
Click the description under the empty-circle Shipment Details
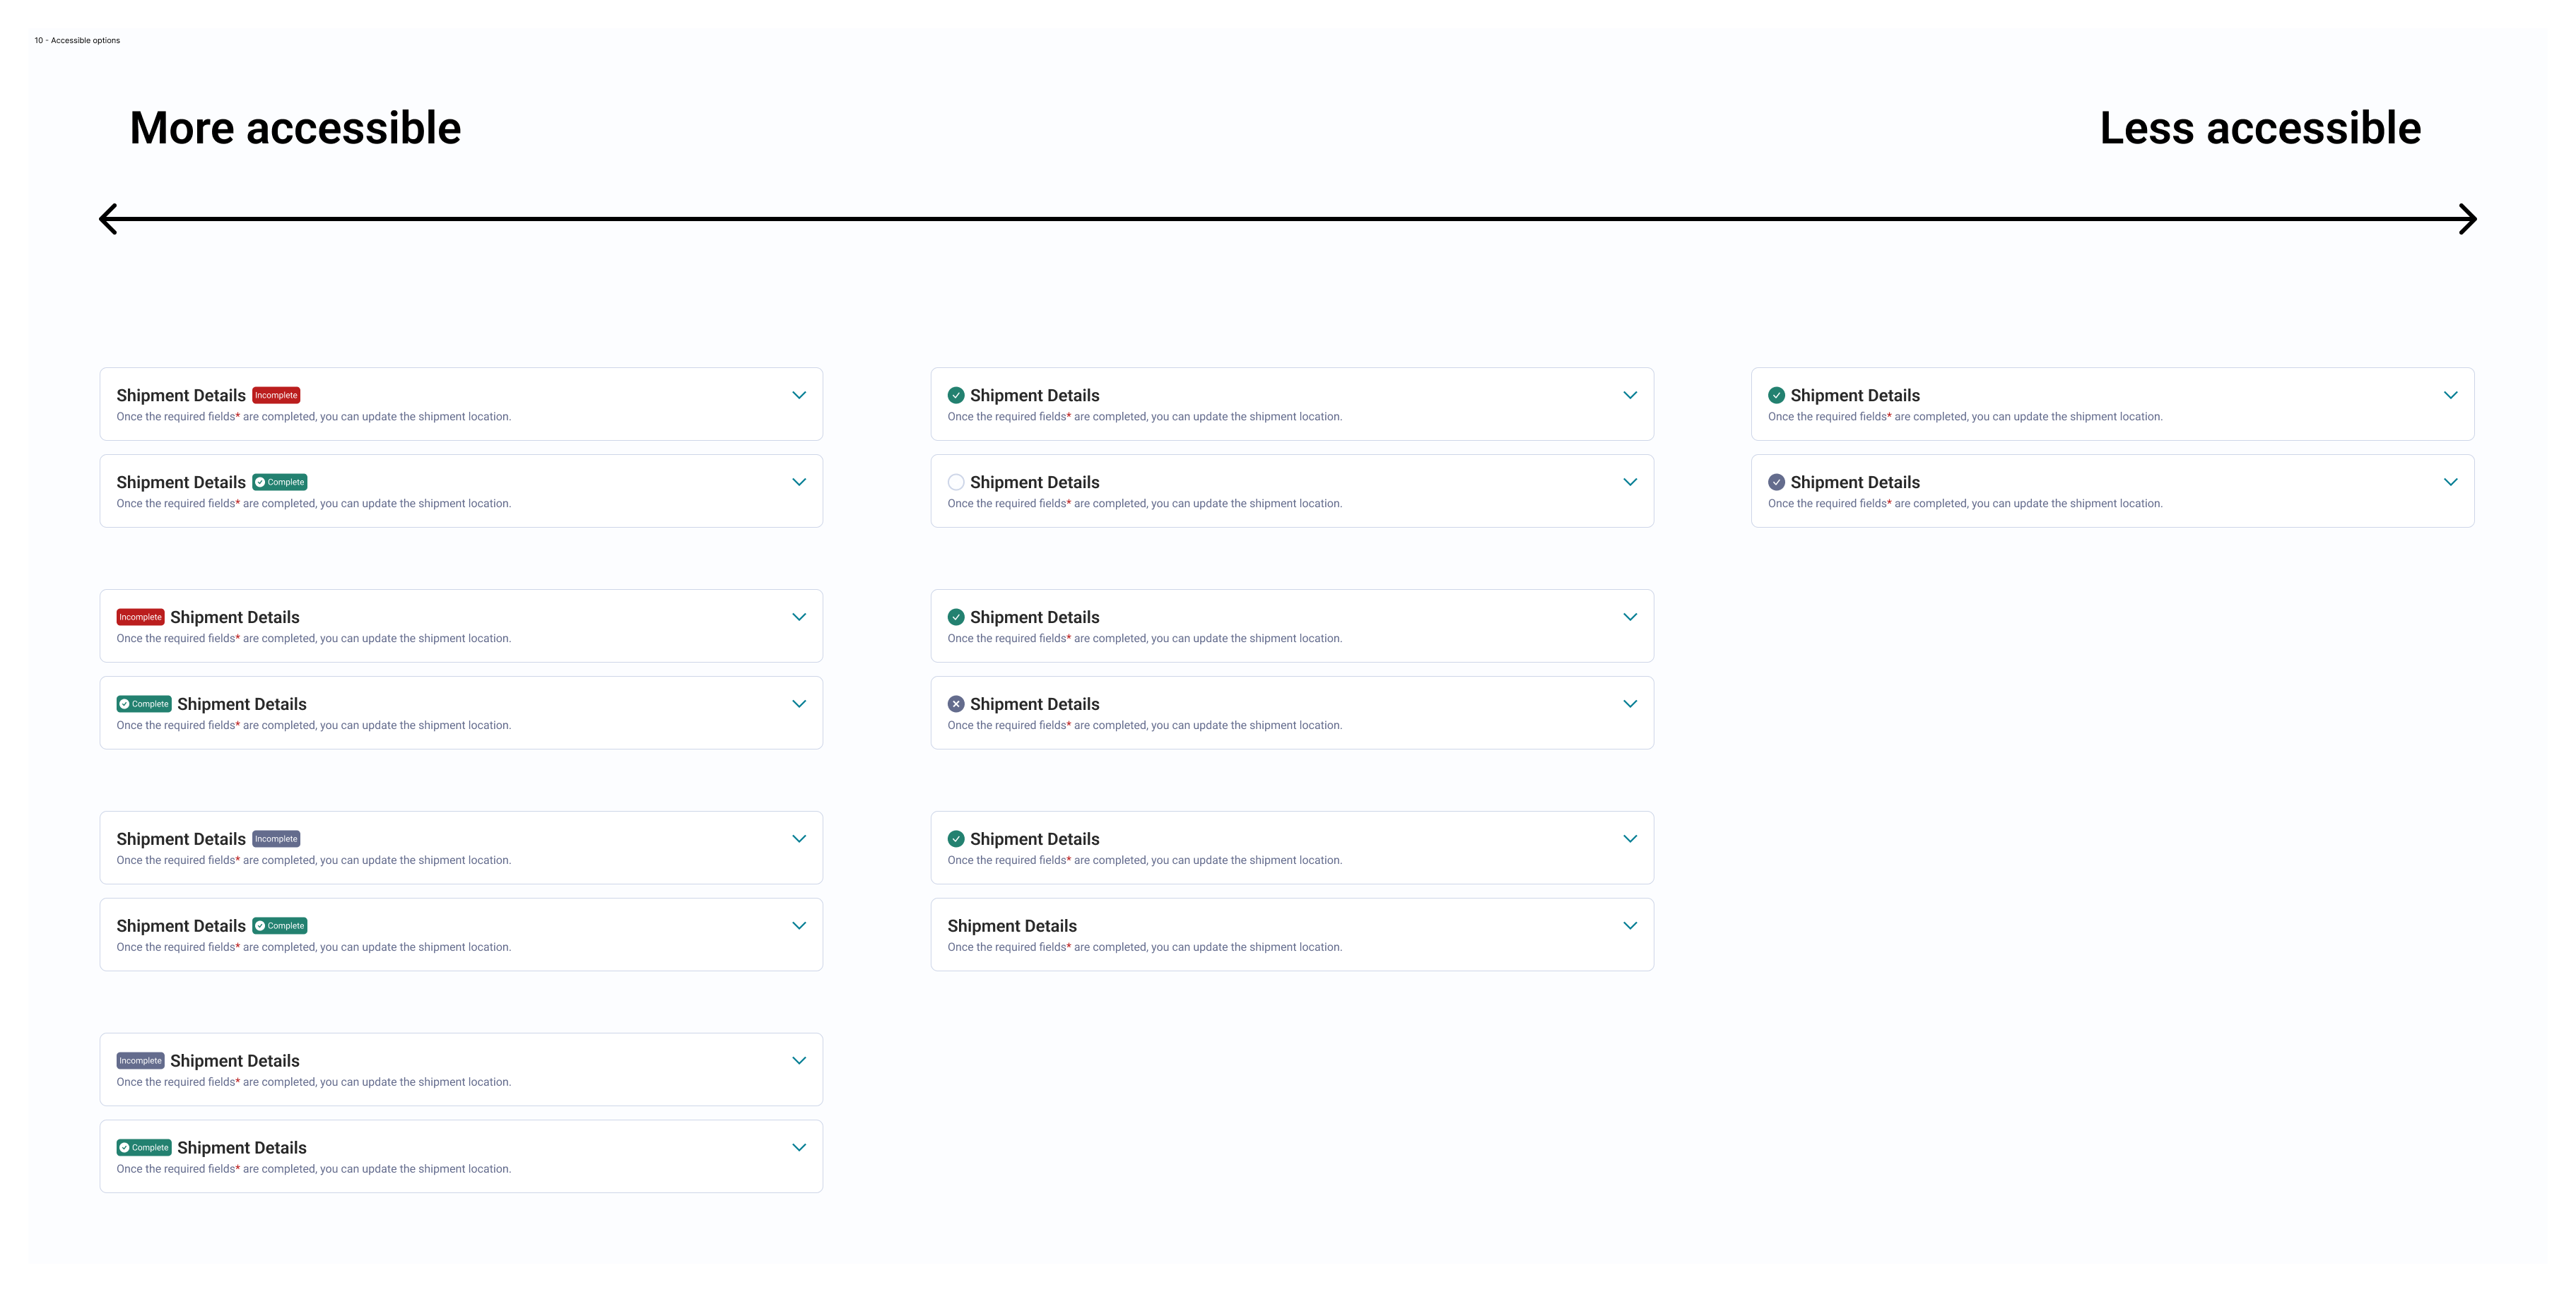pyautogui.click(x=1145, y=504)
